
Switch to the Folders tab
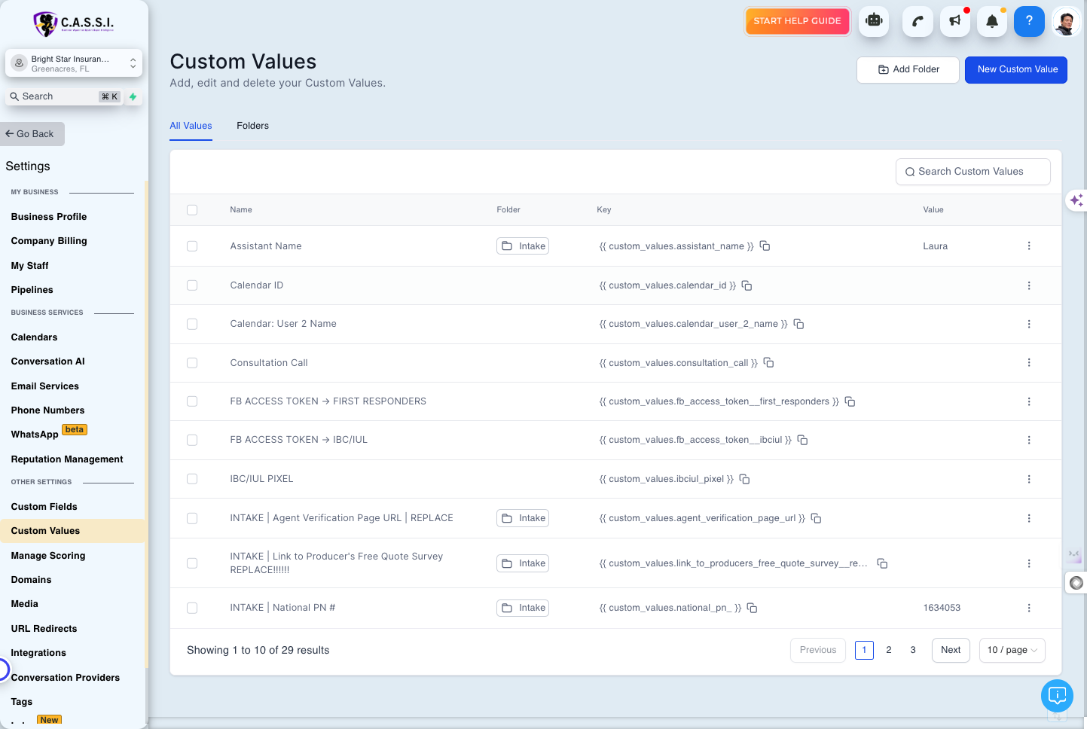coord(252,126)
